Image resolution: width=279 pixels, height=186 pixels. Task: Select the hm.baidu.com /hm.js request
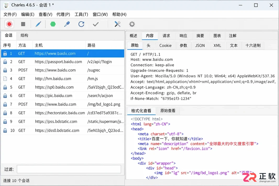point(63,79)
